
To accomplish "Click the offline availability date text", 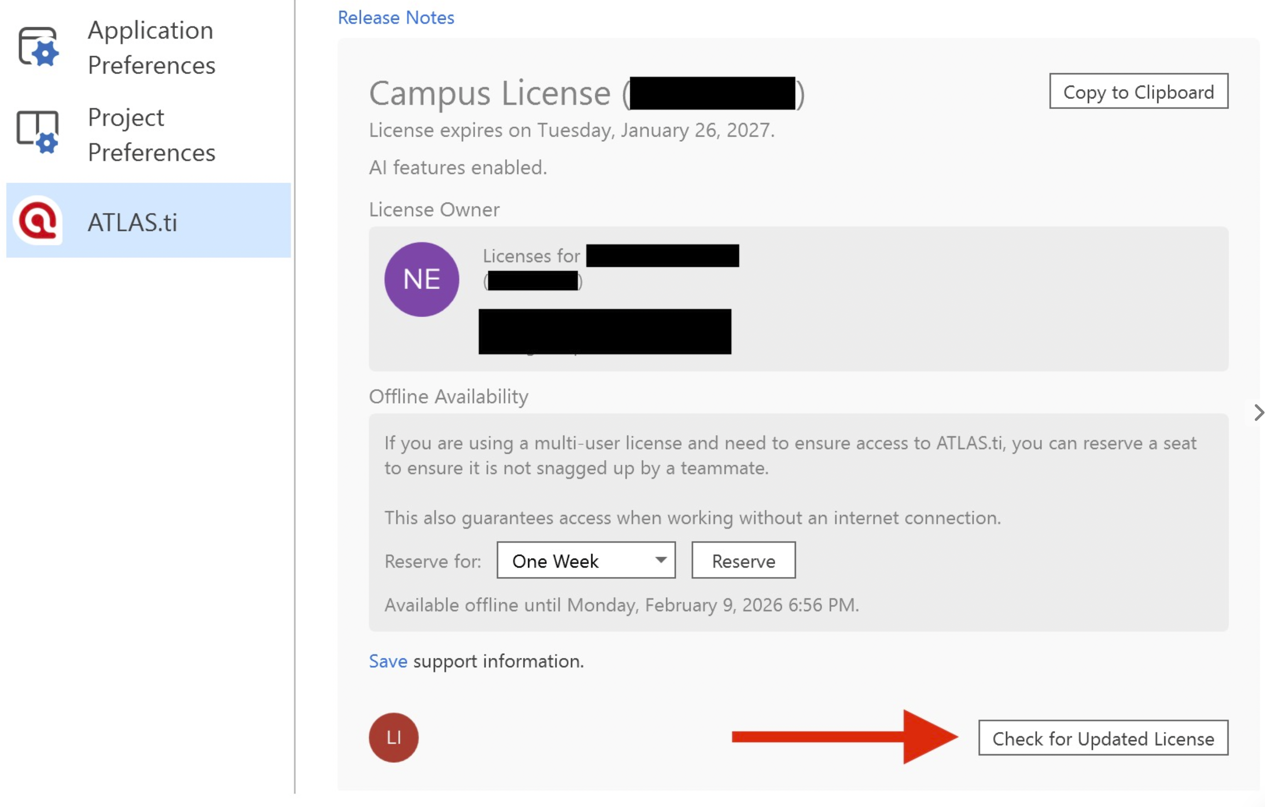I will [x=621, y=605].
